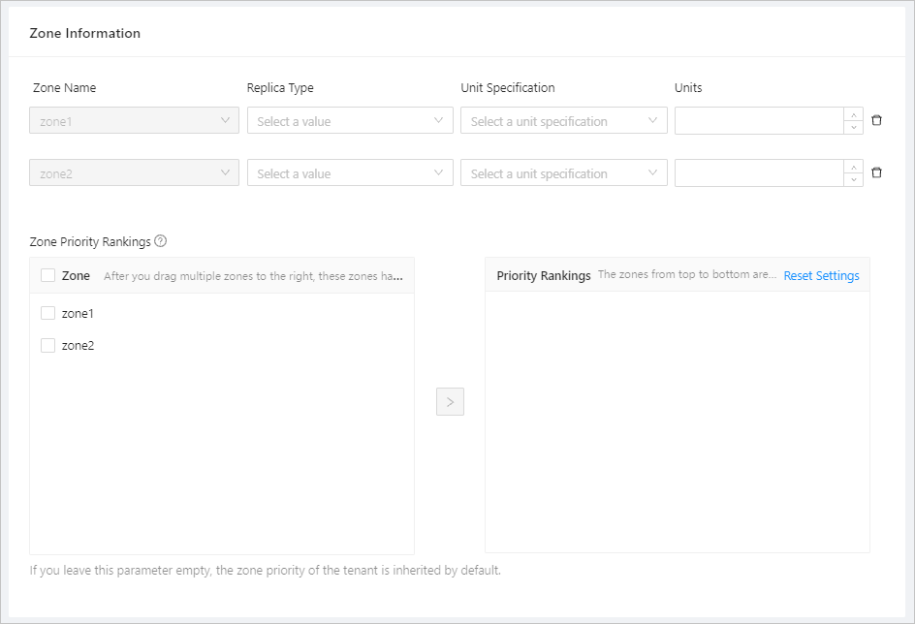Open the Unit Specification dropdown for zone1
915x624 pixels.
[563, 120]
